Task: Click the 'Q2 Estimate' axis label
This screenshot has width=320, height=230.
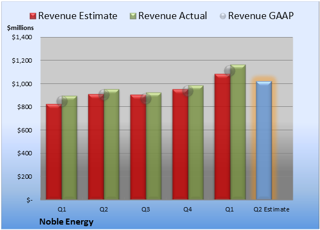Action: coord(272,209)
